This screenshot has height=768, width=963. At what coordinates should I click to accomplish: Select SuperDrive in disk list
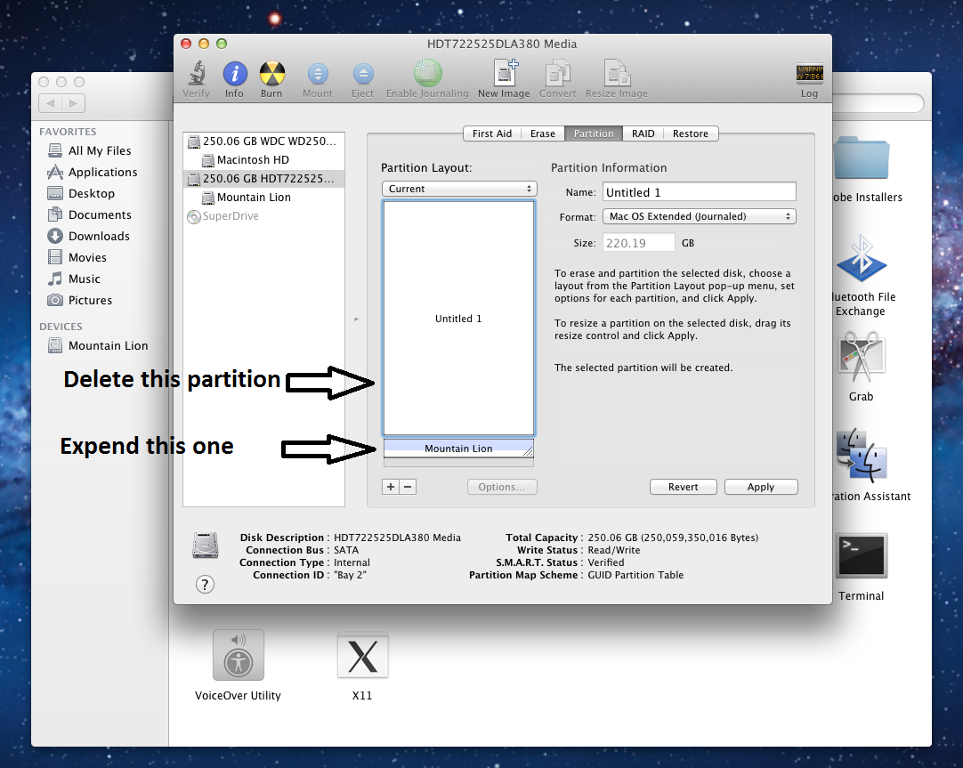tap(263, 216)
